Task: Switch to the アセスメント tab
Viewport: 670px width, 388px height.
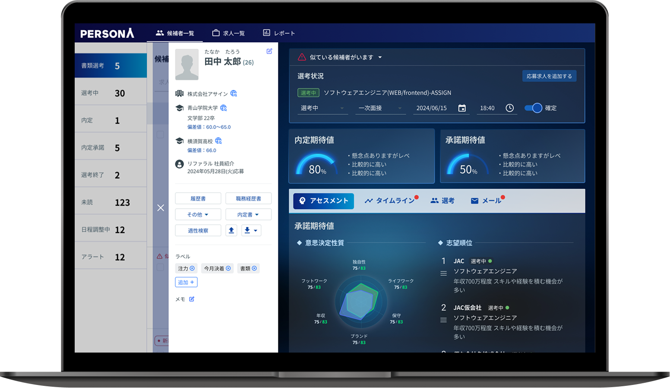Action: pos(323,201)
